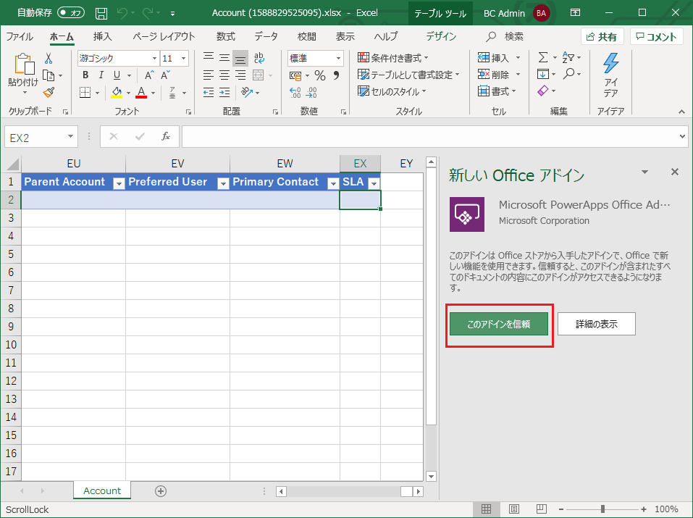693x518 pixels.
Task: Decrease font size with smaller A icon
Action: point(165,75)
